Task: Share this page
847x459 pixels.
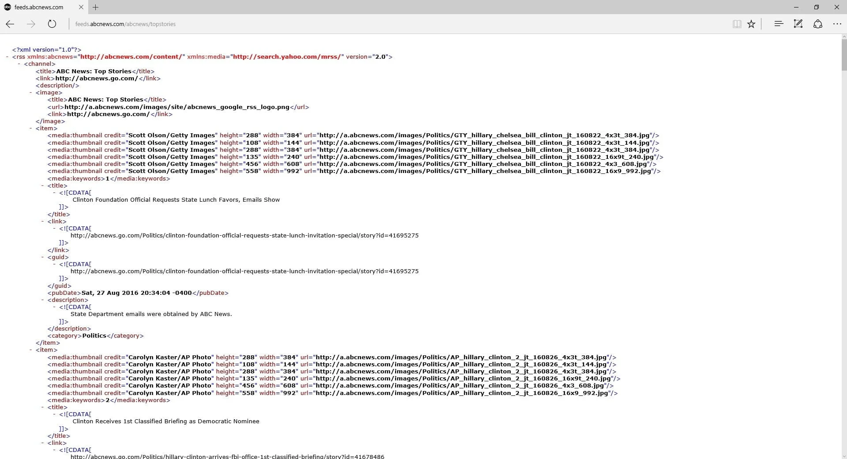Action: [x=818, y=24]
